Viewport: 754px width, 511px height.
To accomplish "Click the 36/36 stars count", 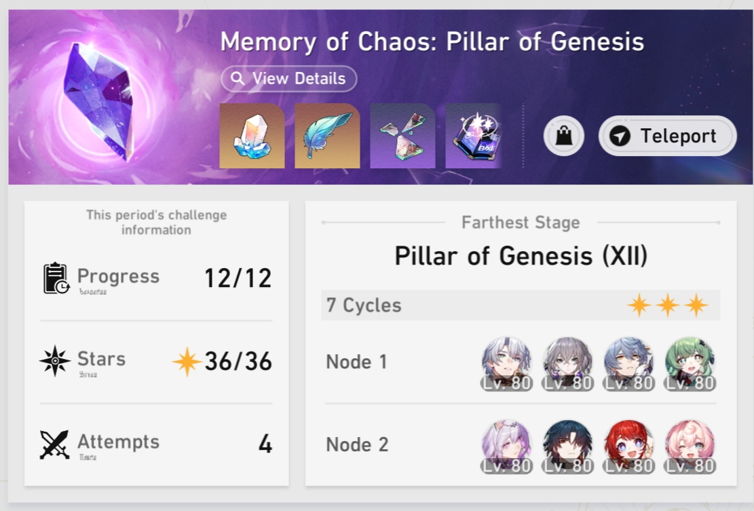I will click(238, 362).
